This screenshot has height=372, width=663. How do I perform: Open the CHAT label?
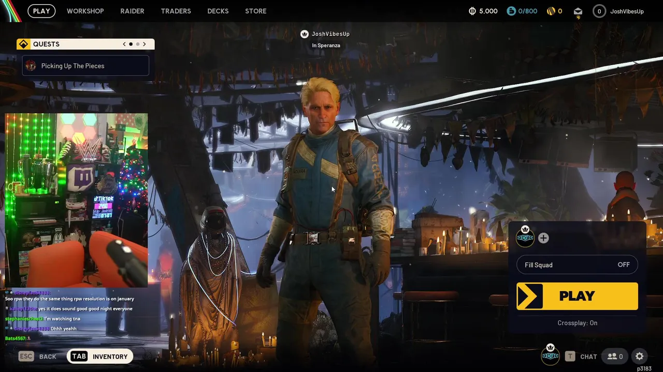click(588, 357)
